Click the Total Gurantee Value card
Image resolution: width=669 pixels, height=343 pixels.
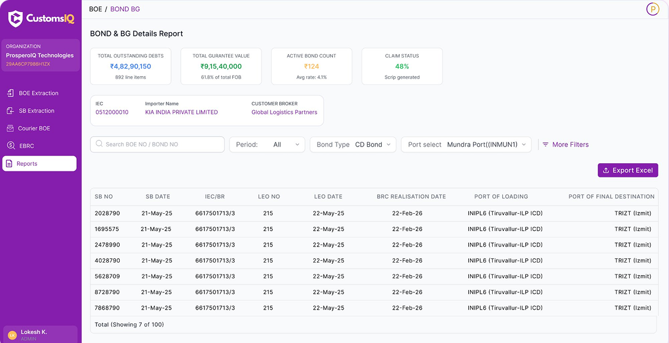[221, 66]
